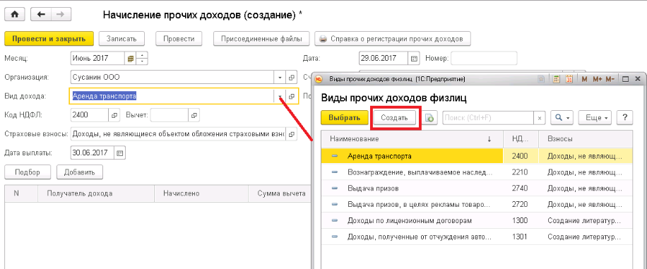Click Месяц field Июнь 2017
Viewport: 647px width, 269px height.
(x=97, y=59)
